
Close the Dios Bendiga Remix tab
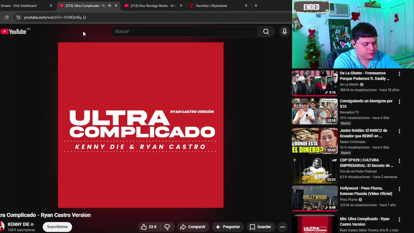coord(181,6)
